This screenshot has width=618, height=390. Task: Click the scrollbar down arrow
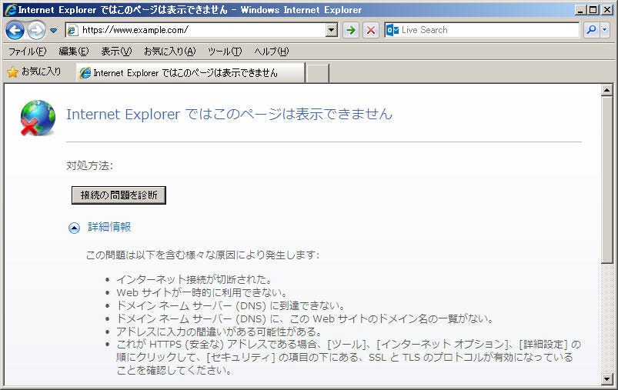click(606, 379)
